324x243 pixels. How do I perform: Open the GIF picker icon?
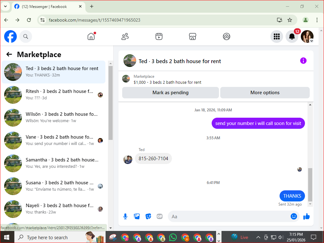tap(160, 217)
